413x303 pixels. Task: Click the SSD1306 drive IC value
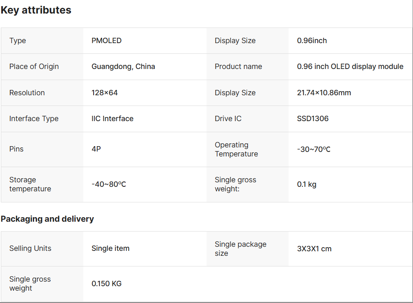[312, 119]
